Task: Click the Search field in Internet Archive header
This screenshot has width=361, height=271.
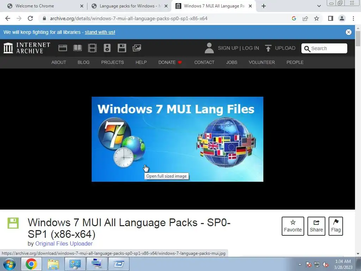Action: pyautogui.click(x=324, y=48)
